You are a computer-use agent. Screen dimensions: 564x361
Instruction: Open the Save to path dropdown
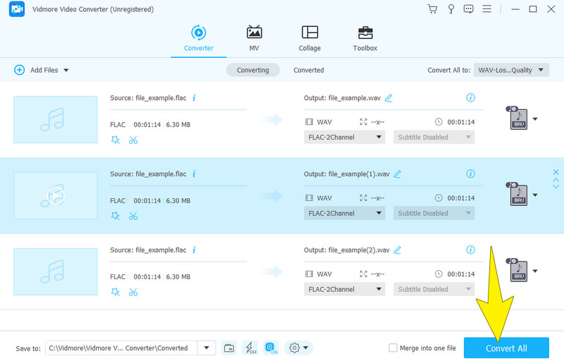pyautogui.click(x=207, y=348)
